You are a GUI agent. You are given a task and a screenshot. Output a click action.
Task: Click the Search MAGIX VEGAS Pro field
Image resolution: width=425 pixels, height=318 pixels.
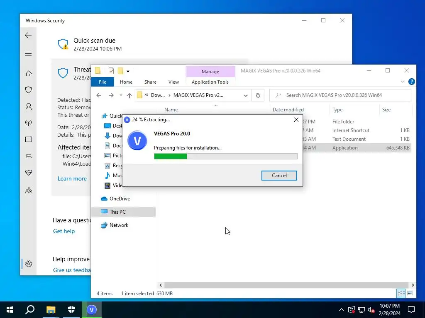(x=340, y=95)
